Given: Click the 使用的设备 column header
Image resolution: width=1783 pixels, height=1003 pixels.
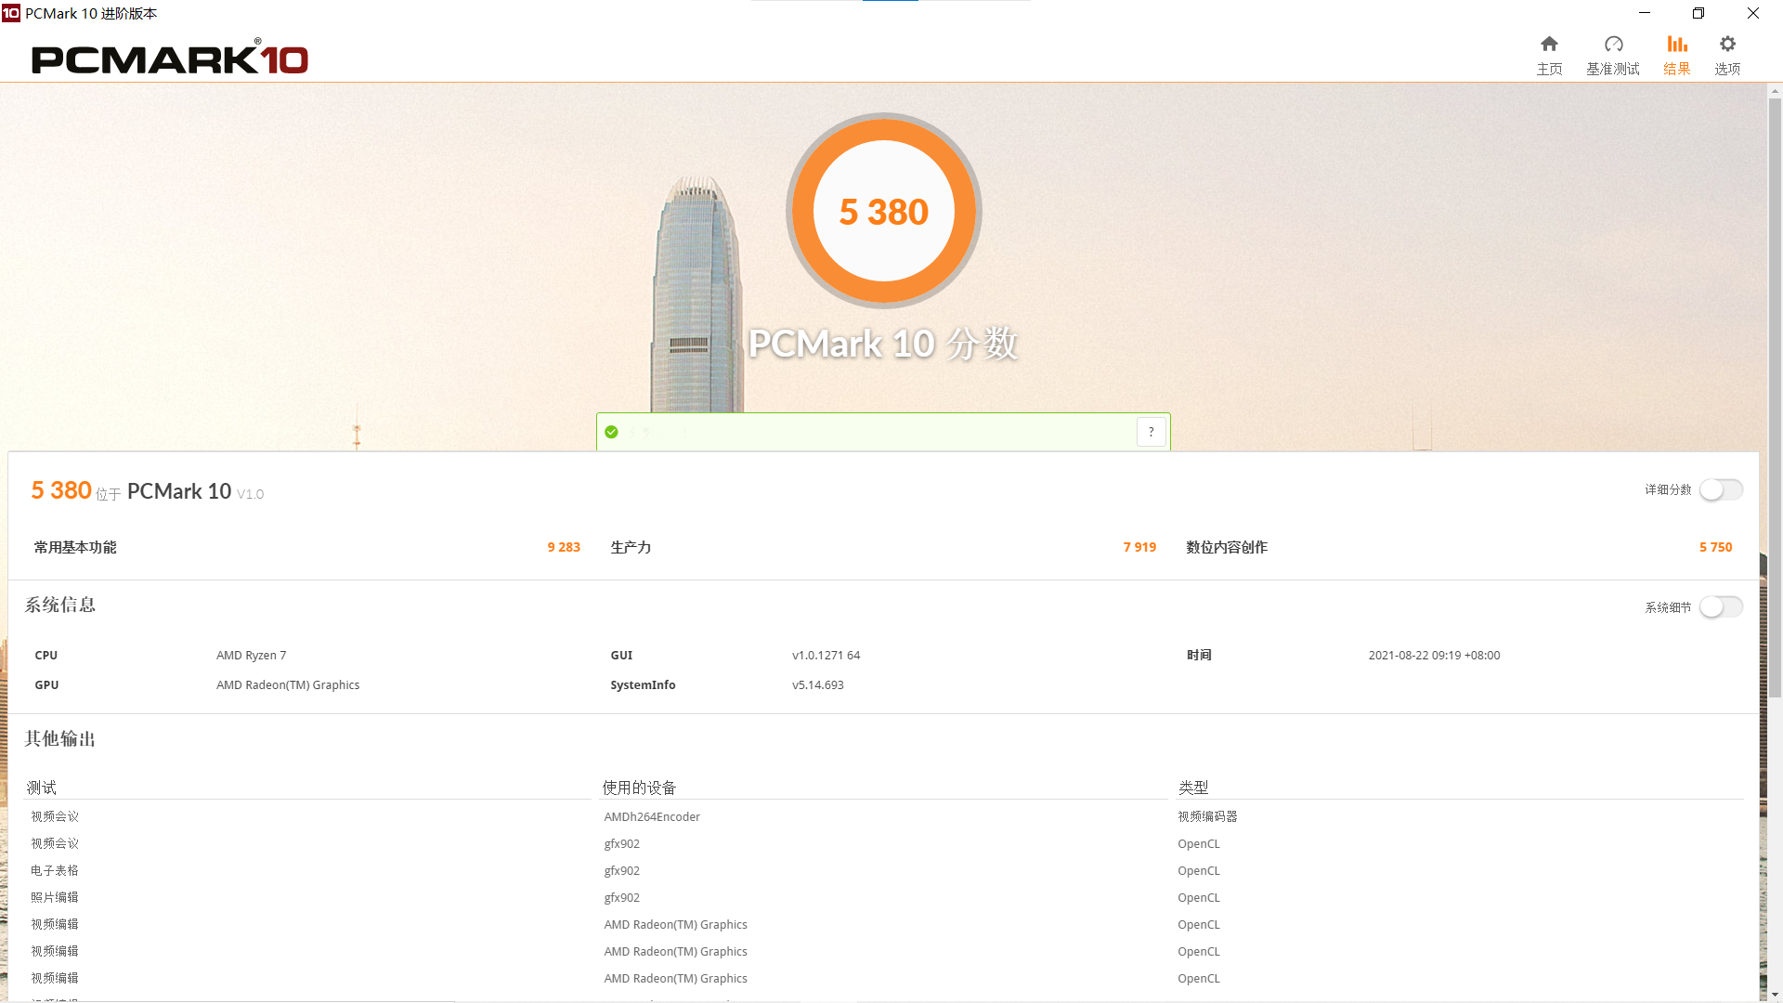Looking at the screenshot, I should click(639, 788).
